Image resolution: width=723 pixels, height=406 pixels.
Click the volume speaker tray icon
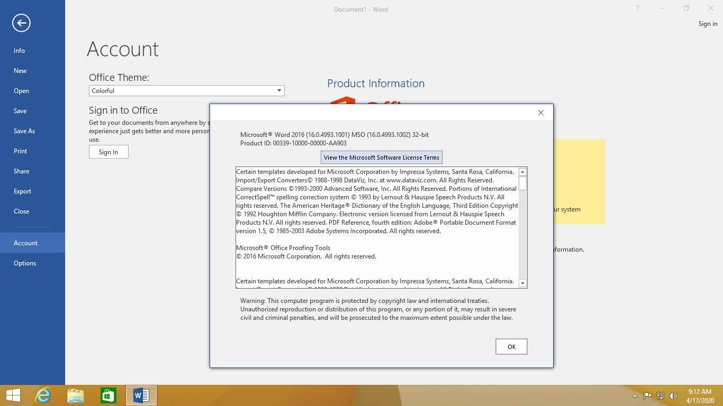[673, 396]
